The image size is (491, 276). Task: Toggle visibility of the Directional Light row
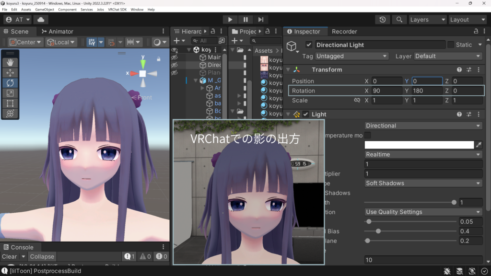tap(175, 65)
